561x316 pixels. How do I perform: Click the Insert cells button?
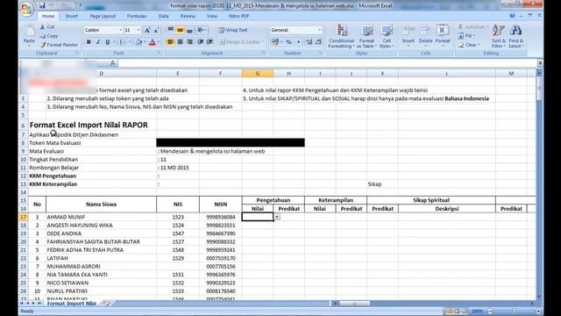coord(408,36)
